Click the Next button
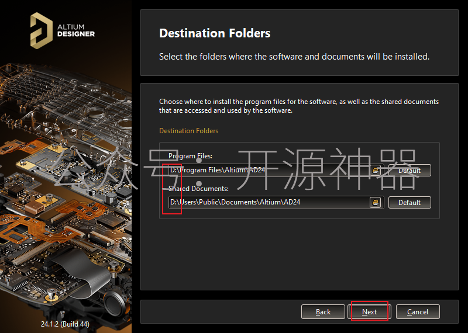The image size is (468, 333). [370, 312]
